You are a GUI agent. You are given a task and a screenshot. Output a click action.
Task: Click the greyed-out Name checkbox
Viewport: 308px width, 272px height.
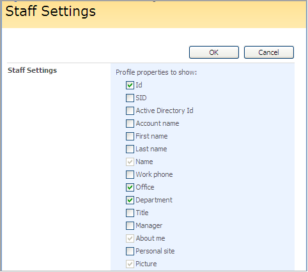tap(130, 162)
